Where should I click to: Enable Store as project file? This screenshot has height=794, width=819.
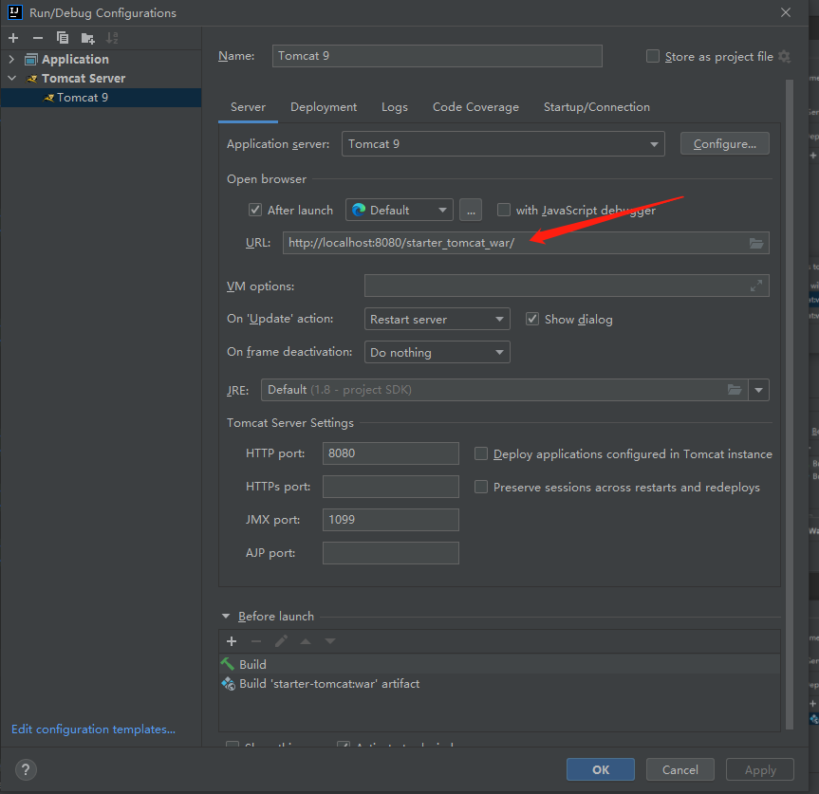pos(653,56)
